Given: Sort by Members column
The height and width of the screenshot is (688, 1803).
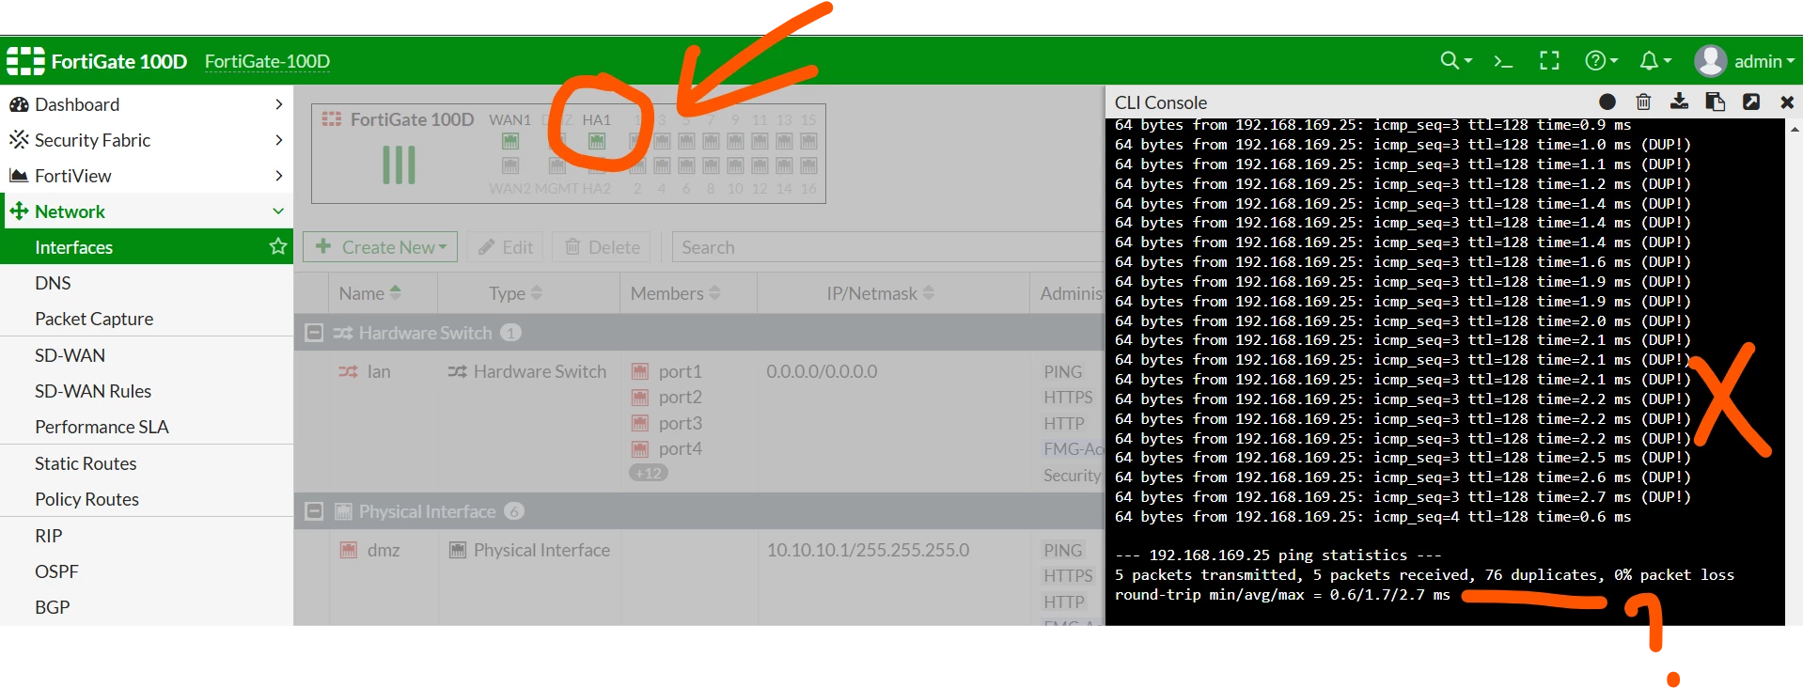Looking at the screenshot, I should click(675, 293).
